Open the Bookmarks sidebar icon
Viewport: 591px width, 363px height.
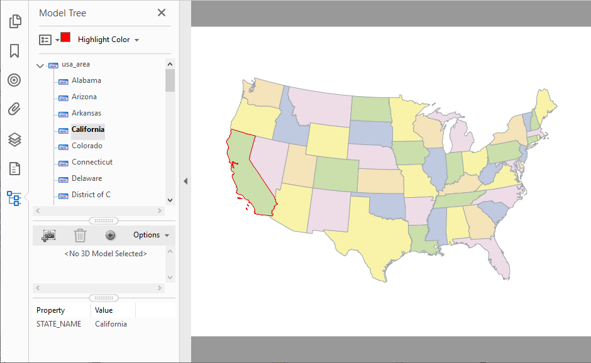[14, 50]
